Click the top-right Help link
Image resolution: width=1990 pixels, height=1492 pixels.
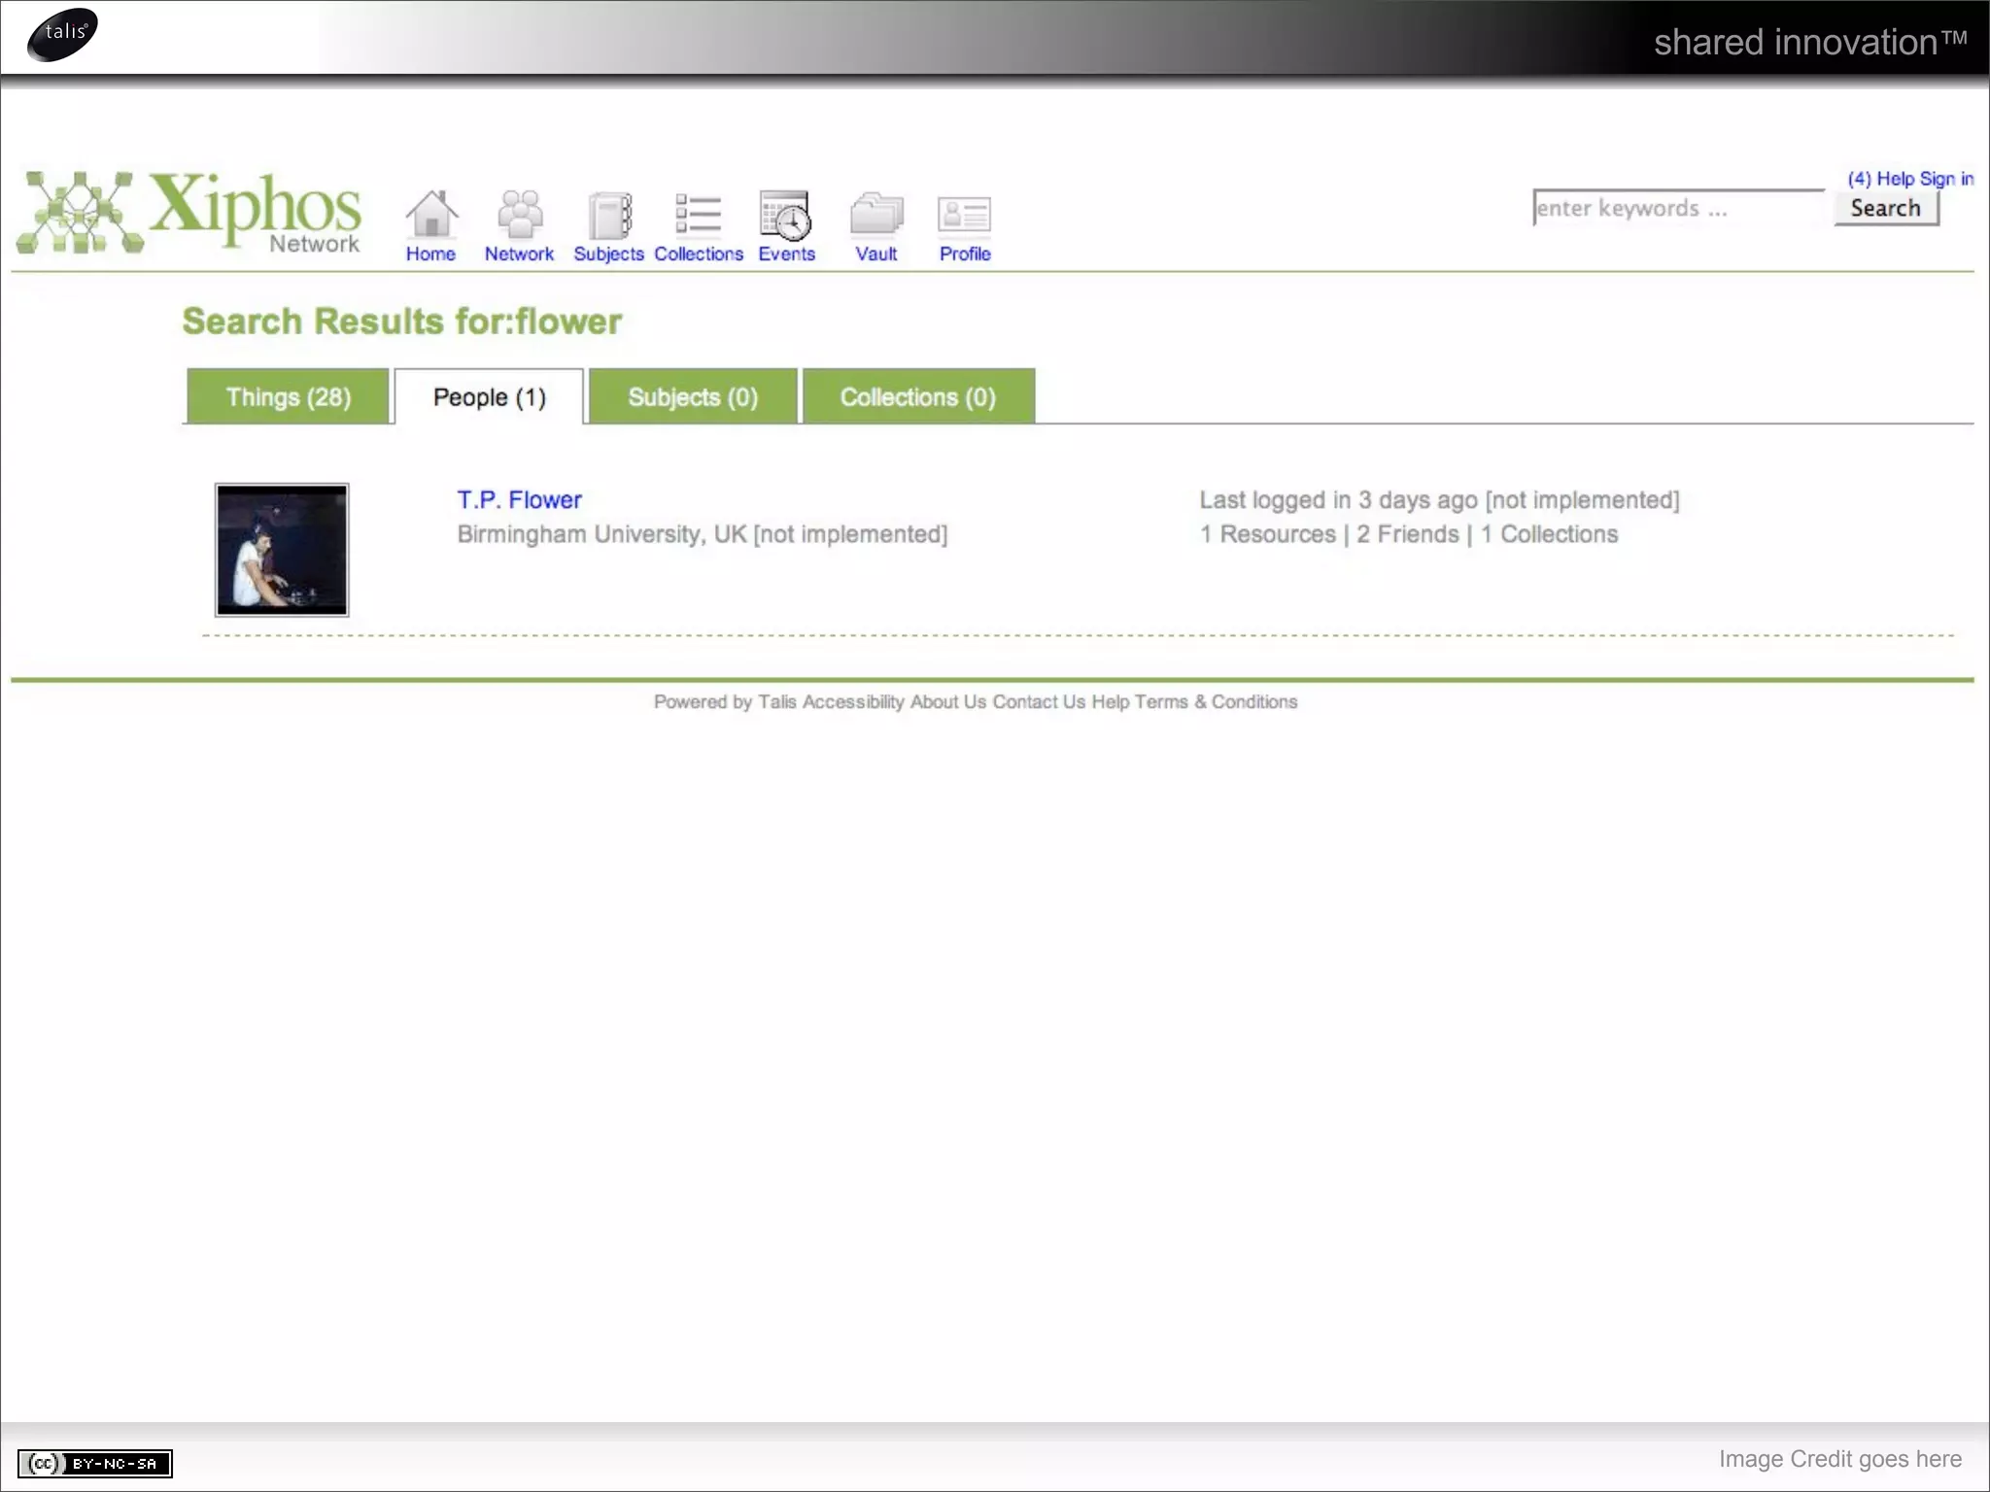1896,179
